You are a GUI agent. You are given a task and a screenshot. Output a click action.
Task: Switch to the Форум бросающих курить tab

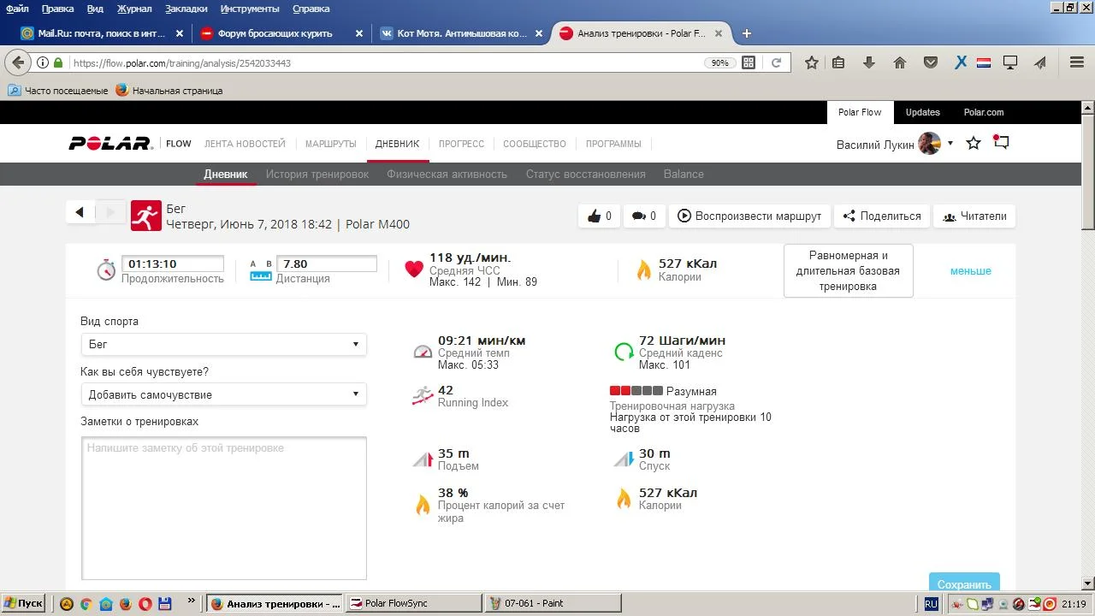click(280, 33)
